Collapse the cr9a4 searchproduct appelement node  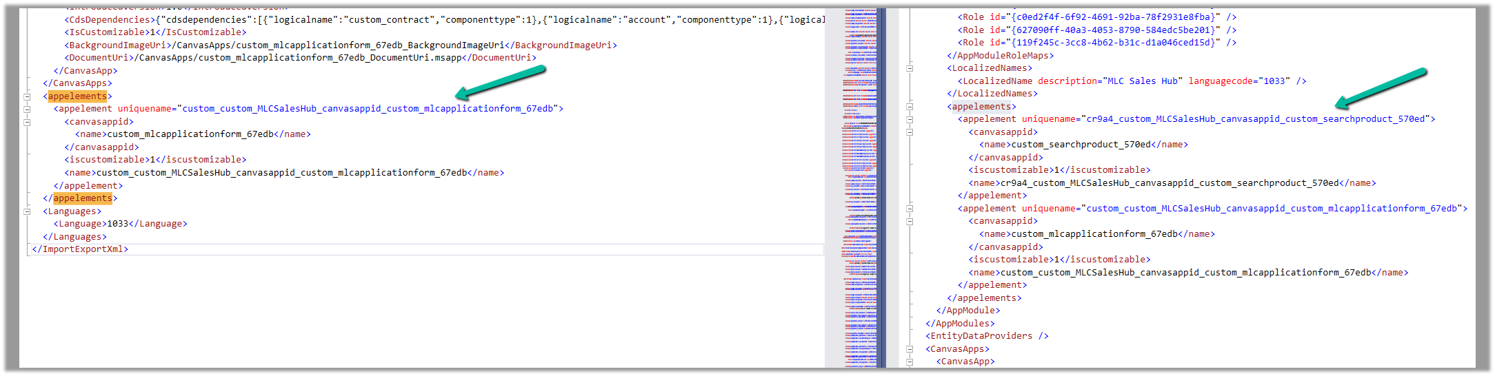910,119
